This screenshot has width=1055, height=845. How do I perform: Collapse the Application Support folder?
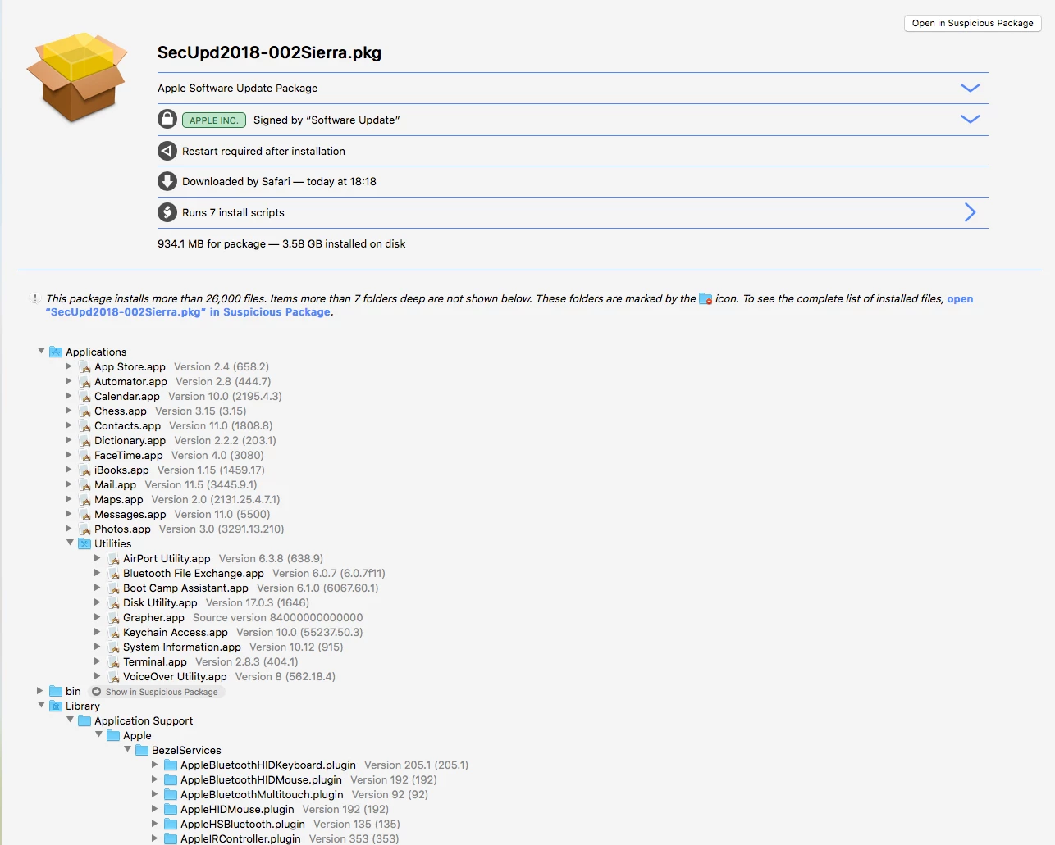point(70,720)
